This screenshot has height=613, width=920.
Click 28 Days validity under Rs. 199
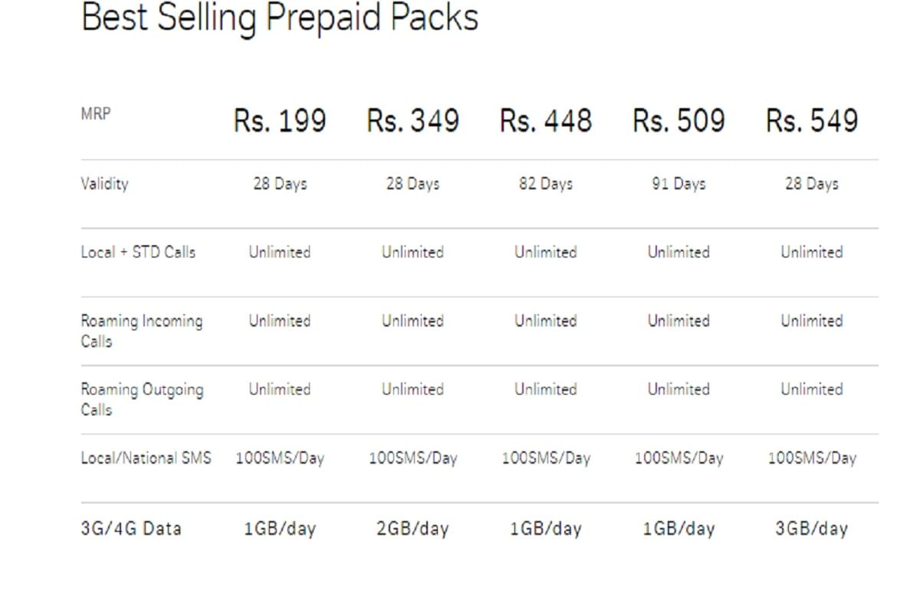click(280, 184)
